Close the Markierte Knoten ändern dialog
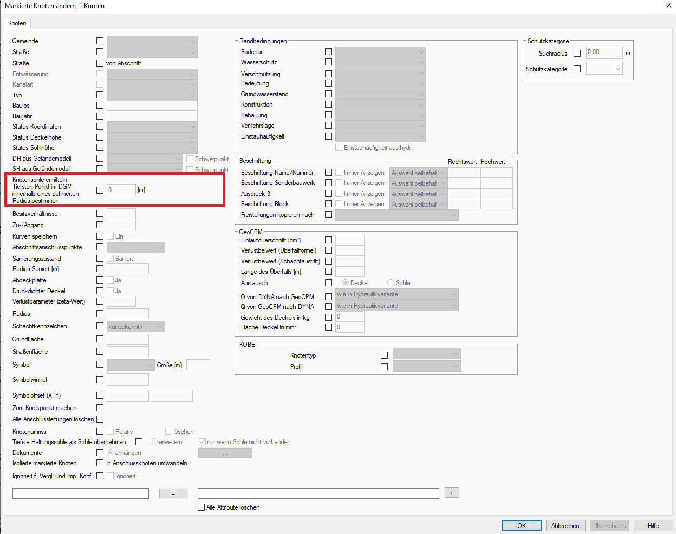 click(668, 6)
